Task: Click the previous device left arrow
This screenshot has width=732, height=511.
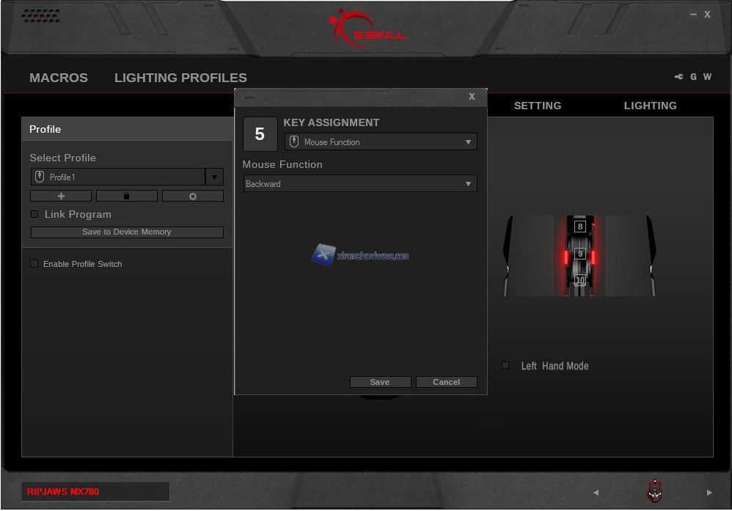Action: 596,493
